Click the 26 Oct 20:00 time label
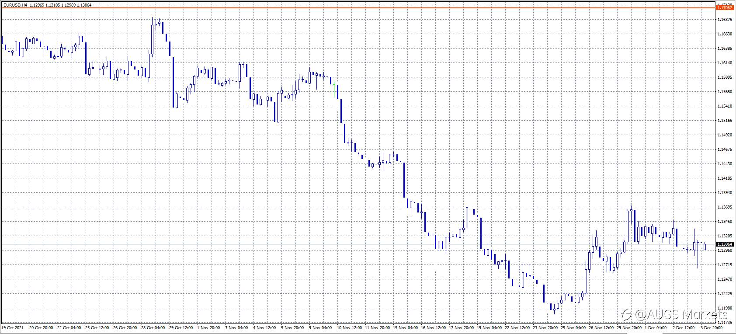Viewport: 736px width, 334px height. [x=125, y=327]
